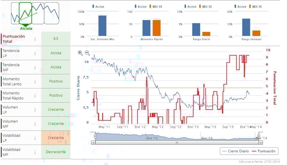Screen dimensions: 287x165
Task: Open info icon for Momento Total Lento
Action: pos(35,81)
